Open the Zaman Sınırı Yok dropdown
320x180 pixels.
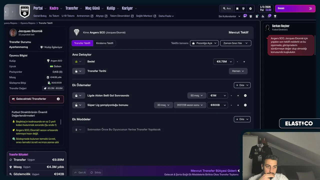tap(235, 43)
